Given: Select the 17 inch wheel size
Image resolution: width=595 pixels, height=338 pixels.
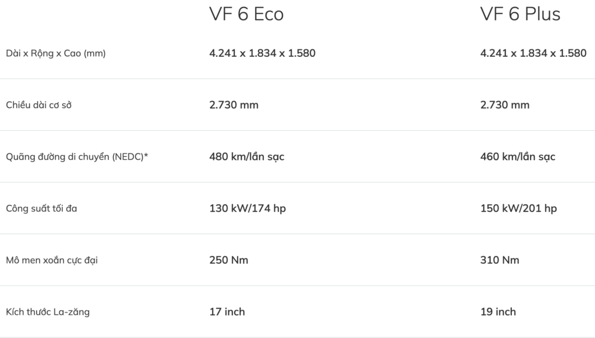Looking at the screenshot, I should [x=227, y=312].
